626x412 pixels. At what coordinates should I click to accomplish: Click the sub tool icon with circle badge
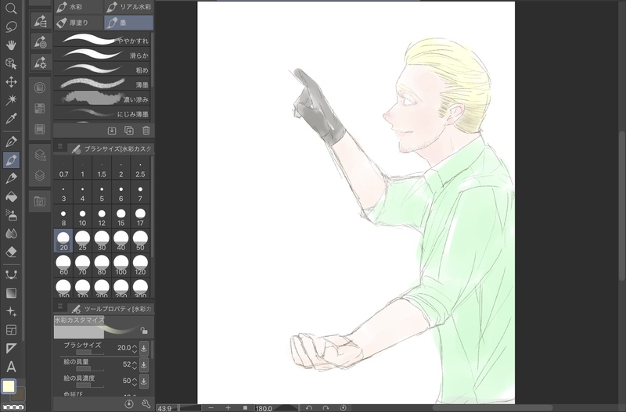40,42
